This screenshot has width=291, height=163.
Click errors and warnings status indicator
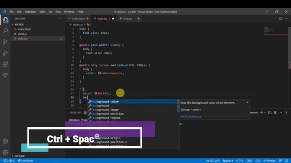click(9, 161)
